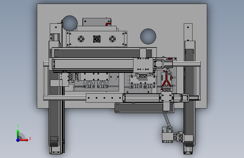The width and height of the screenshot is (244, 158).
Task: Click the blue Z axis ball of the triad
Action: pos(18,140)
